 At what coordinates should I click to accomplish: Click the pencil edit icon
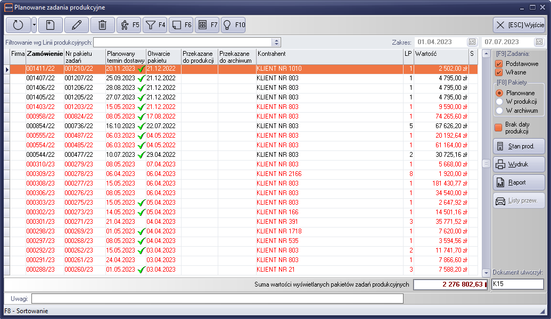tap(77, 24)
